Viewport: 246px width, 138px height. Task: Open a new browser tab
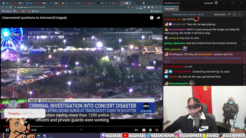(x=134, y=3)
